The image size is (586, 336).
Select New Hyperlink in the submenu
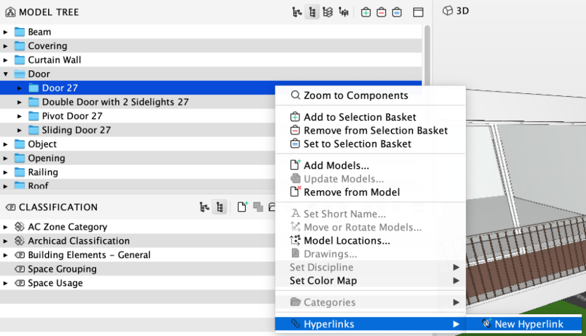pos(528,324)
